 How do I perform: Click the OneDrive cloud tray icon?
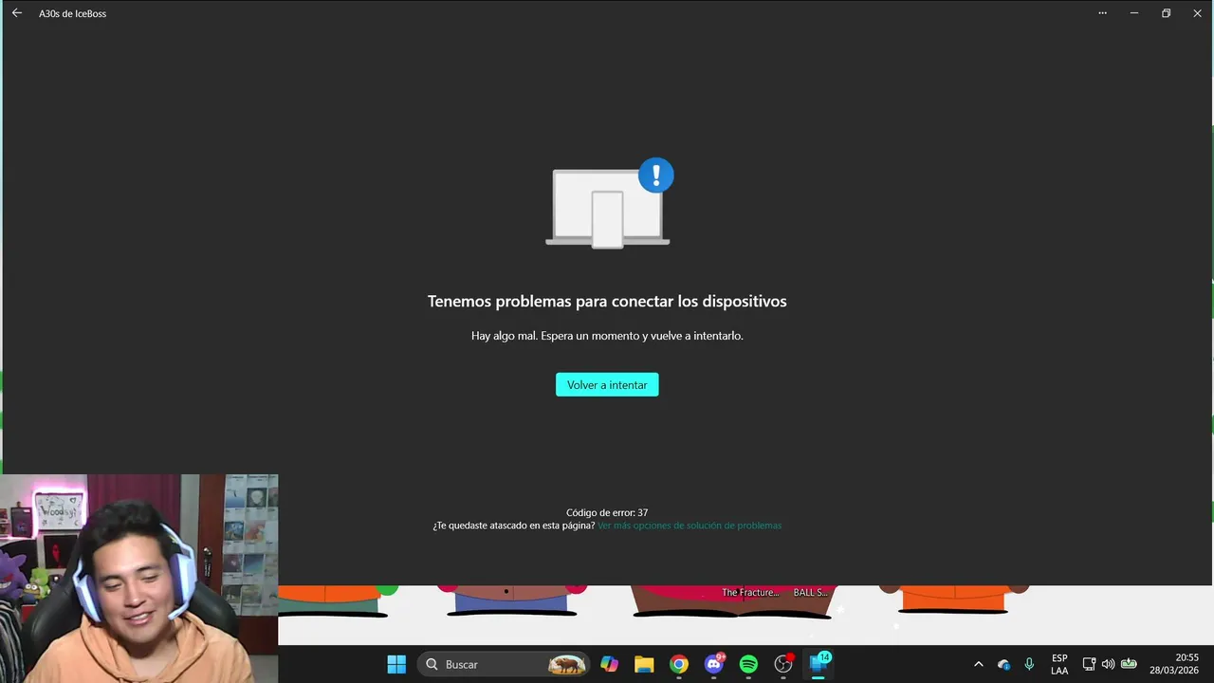click(1003, 664)
